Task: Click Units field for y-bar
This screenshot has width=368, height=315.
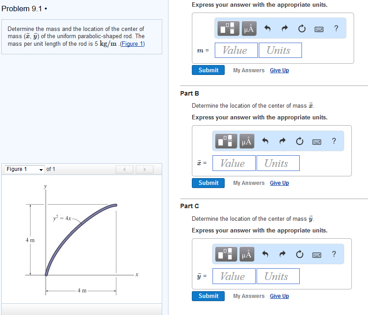Action: click(278, 276)
